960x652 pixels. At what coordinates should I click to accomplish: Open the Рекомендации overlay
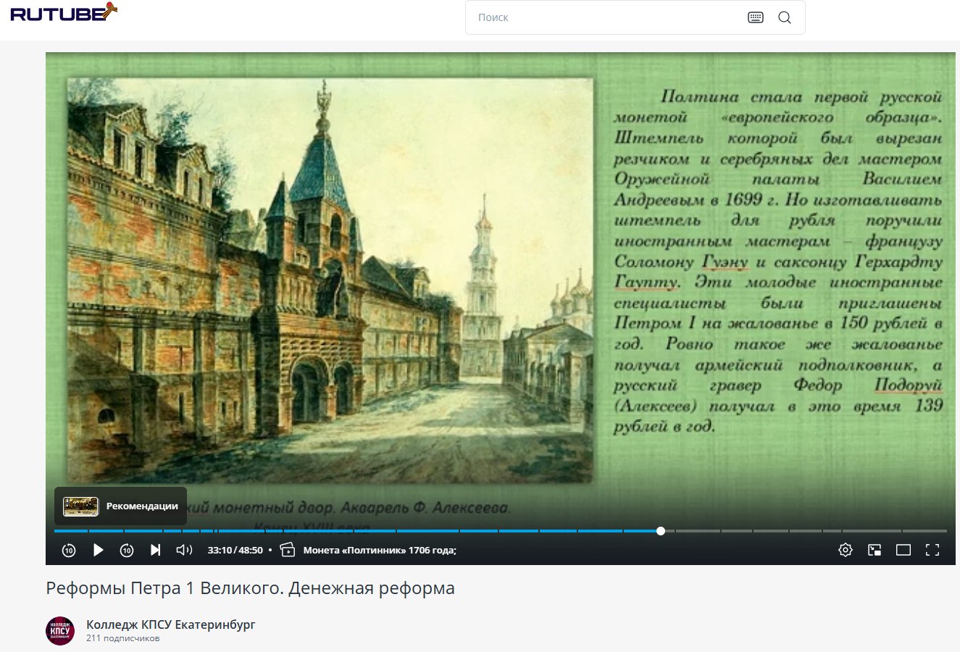pyautogui.click(x=121, y=506)
